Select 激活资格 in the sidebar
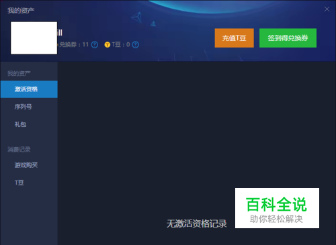Image resolution: width=336 pixels, height=245 pixels. tap(29, 89)
